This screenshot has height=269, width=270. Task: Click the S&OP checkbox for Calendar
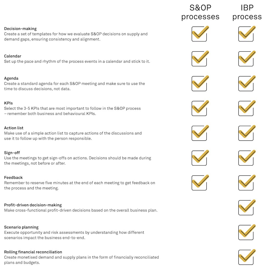click(x=199, y=59)
